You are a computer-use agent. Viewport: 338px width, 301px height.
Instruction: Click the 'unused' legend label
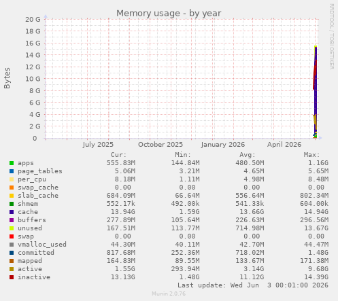click(30, 228)
